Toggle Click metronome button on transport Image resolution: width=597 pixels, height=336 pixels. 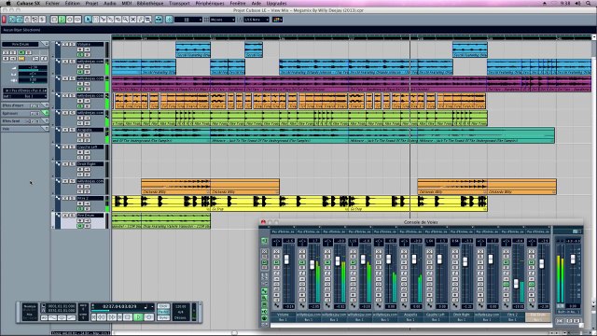click(x=163, y=306)
